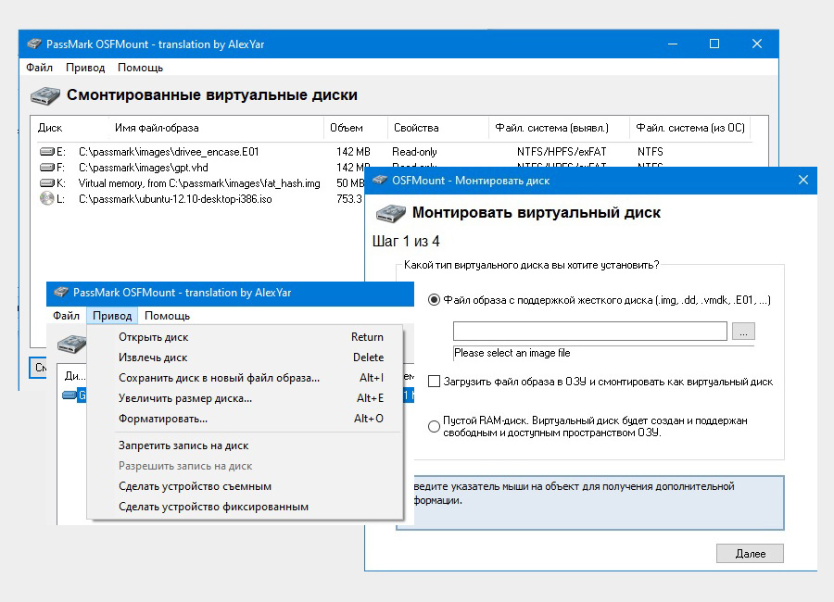
Task: Click the E: drive icon in disk list
Action: point(47,152)
